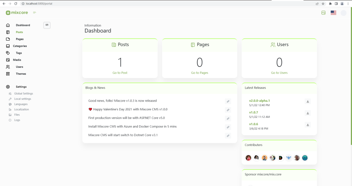Image resolution: width=352 pixels, height=186 pixels.
Task: Click the download icon for v1.0.6
Action: click(308, 125)
